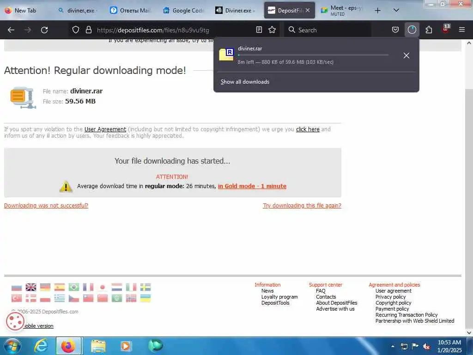Cancel the diviner.rar download
473x355 pixels.
click(x=406, y=55)
